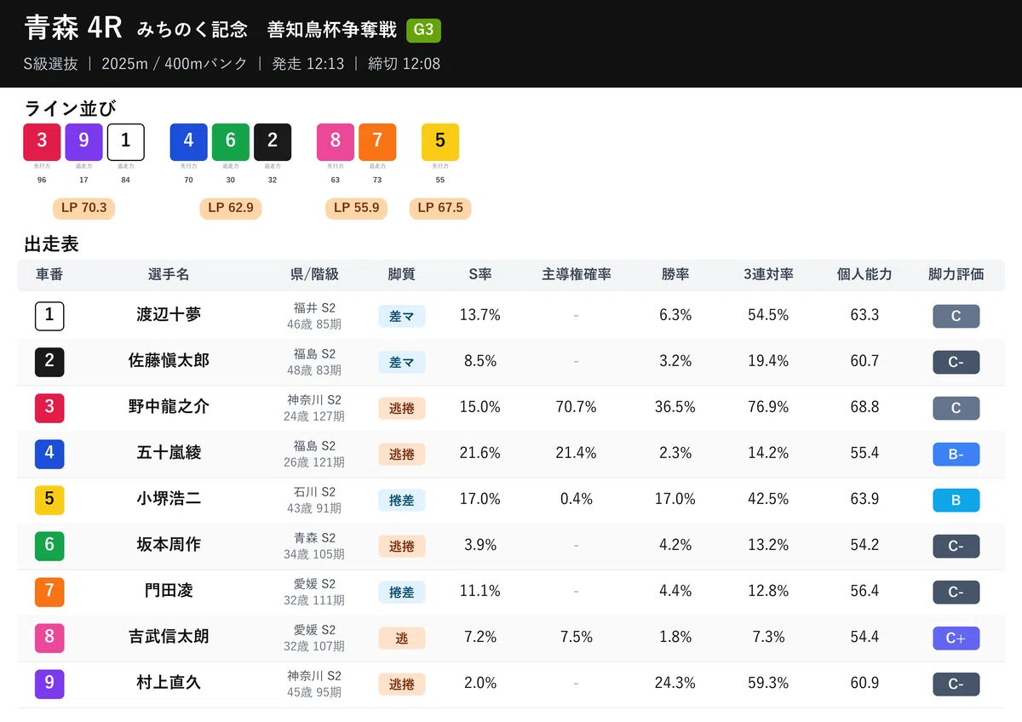This screenshot has height=722, width=1022.
Task: Click the B- rating badge for 五十嵐綾
Action: [x=956, y=455]
